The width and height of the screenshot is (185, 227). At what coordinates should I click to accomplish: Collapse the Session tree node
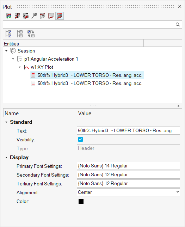6,51
